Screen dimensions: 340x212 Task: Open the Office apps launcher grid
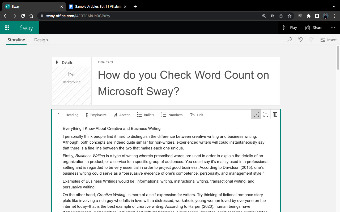click(7, 27)
